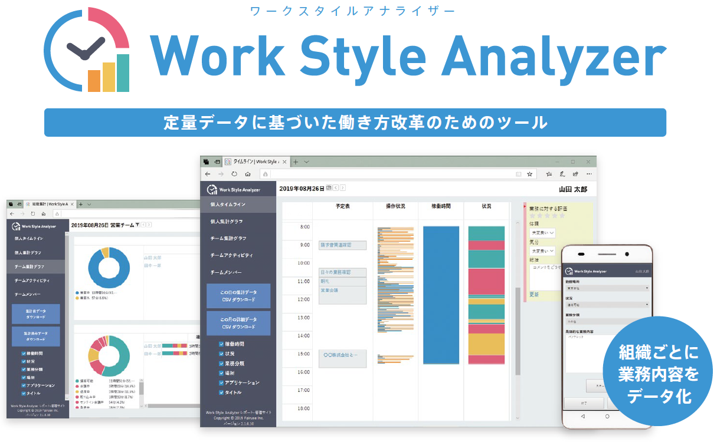Reload page in rear team graph browser
The image size is (717, 442).
click(x=32, y=213)
